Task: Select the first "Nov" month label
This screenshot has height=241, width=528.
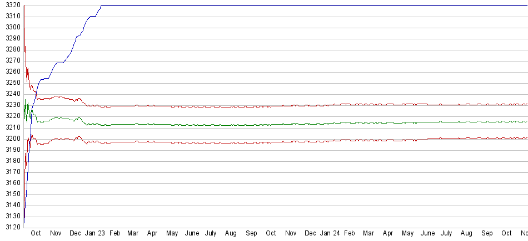Action: pyautogui.click(x=56, y=234)
